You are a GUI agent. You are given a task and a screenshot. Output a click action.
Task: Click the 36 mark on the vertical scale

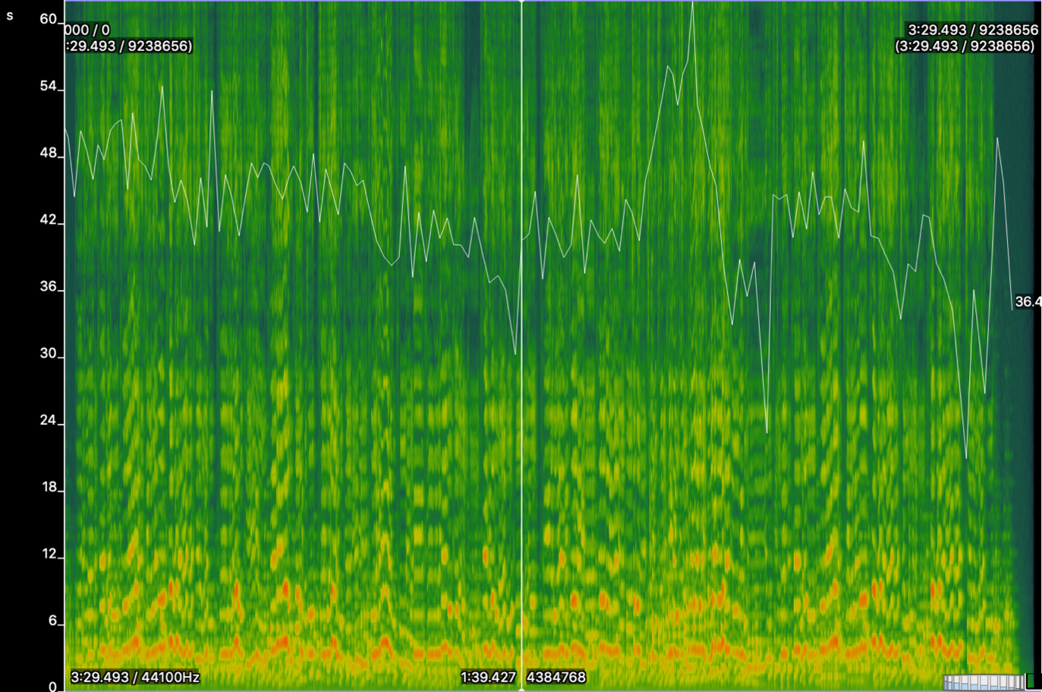(x=49, y=286)
